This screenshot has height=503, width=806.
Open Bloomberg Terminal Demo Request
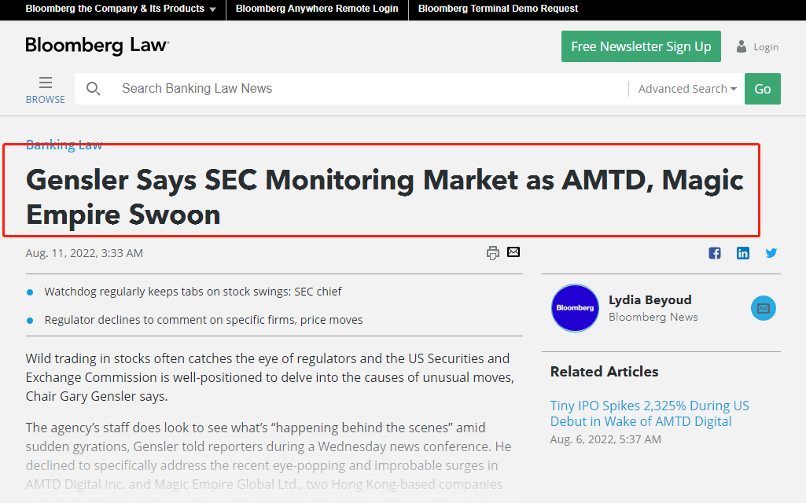tap(498, 9)
